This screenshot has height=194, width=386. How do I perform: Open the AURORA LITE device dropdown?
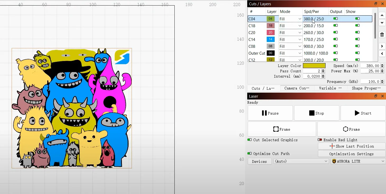(x=358, y=161)
